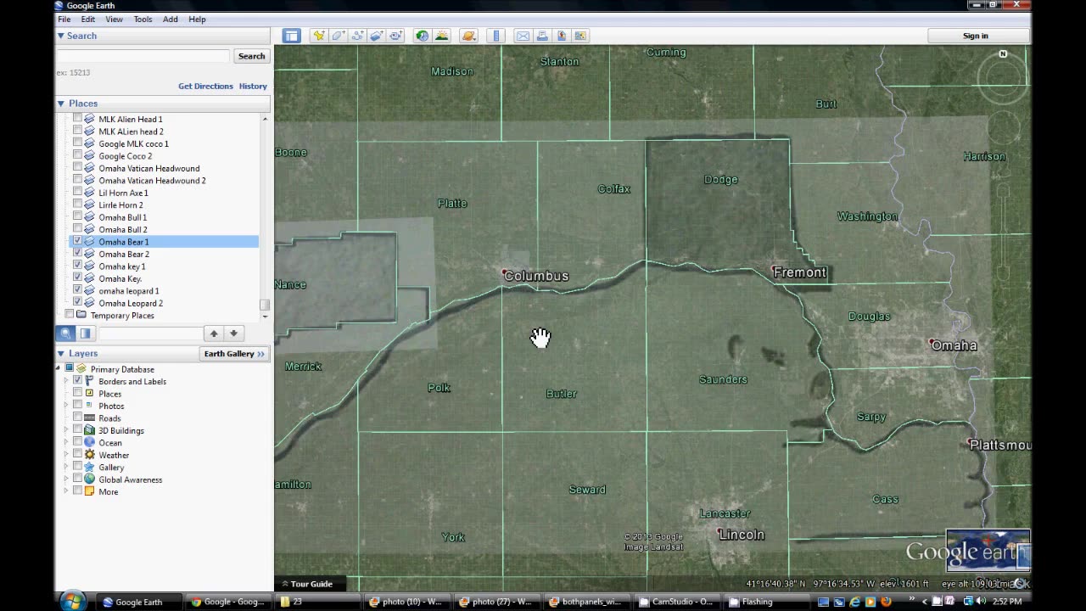Click the Places filter text field

tap(150, 334)
